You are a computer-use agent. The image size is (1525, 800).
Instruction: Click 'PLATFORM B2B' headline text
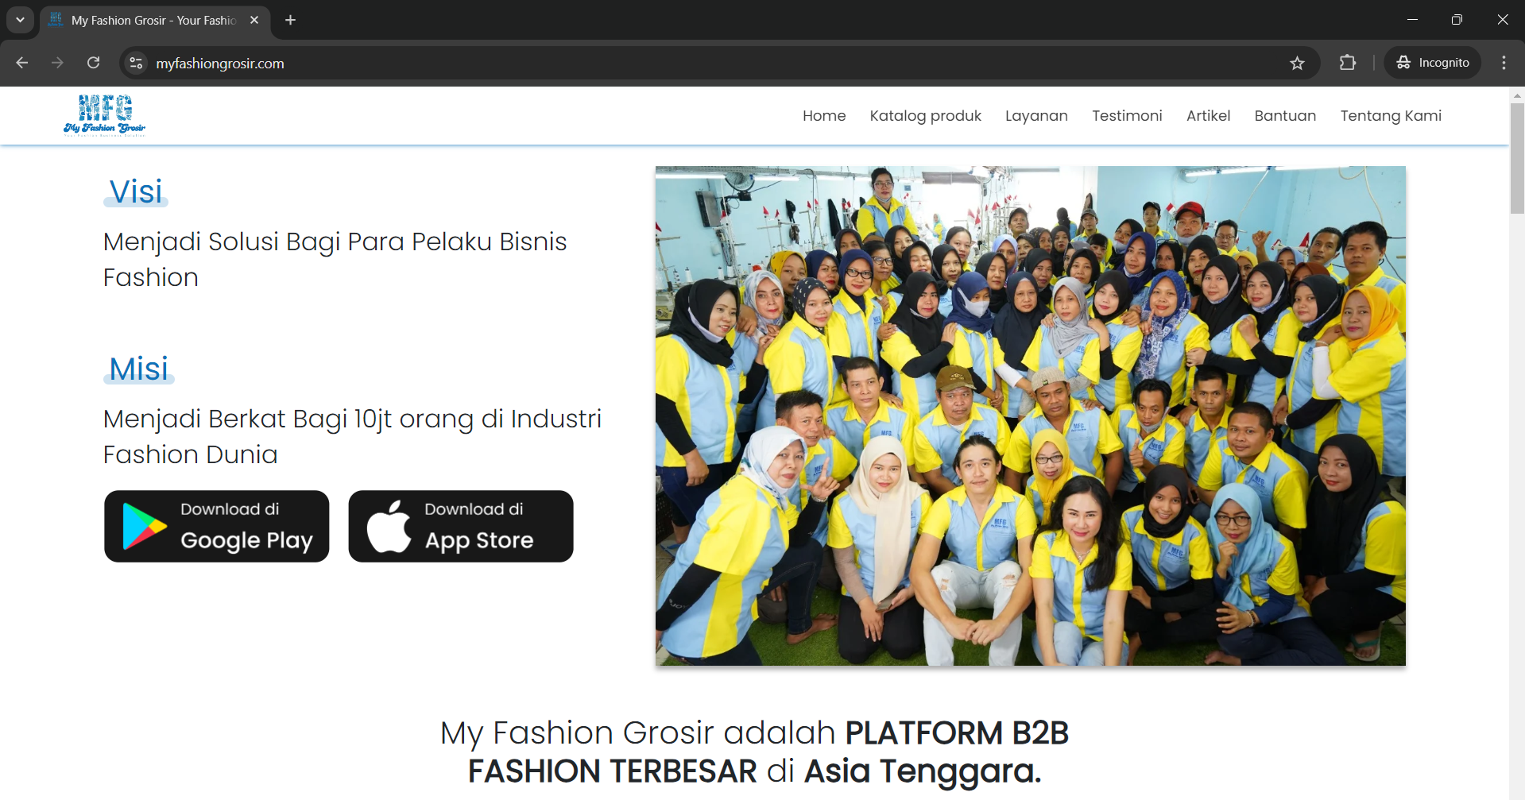pos(957,732)
